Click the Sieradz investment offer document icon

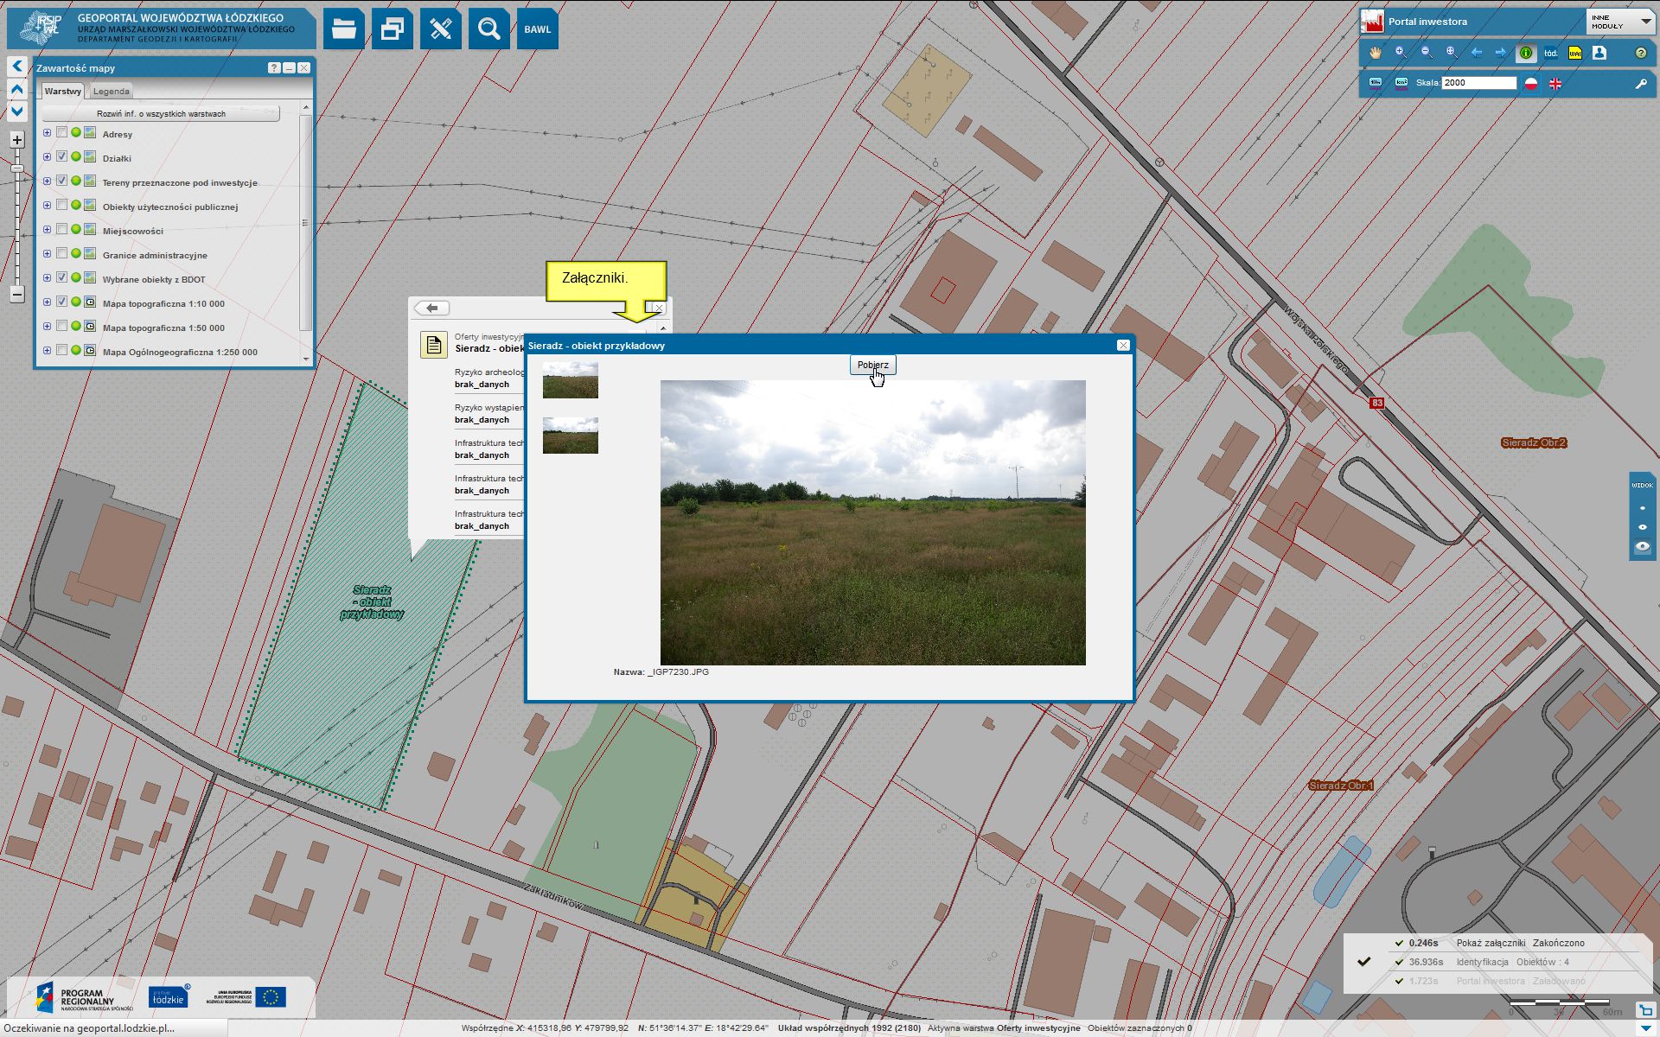(433, 344)
